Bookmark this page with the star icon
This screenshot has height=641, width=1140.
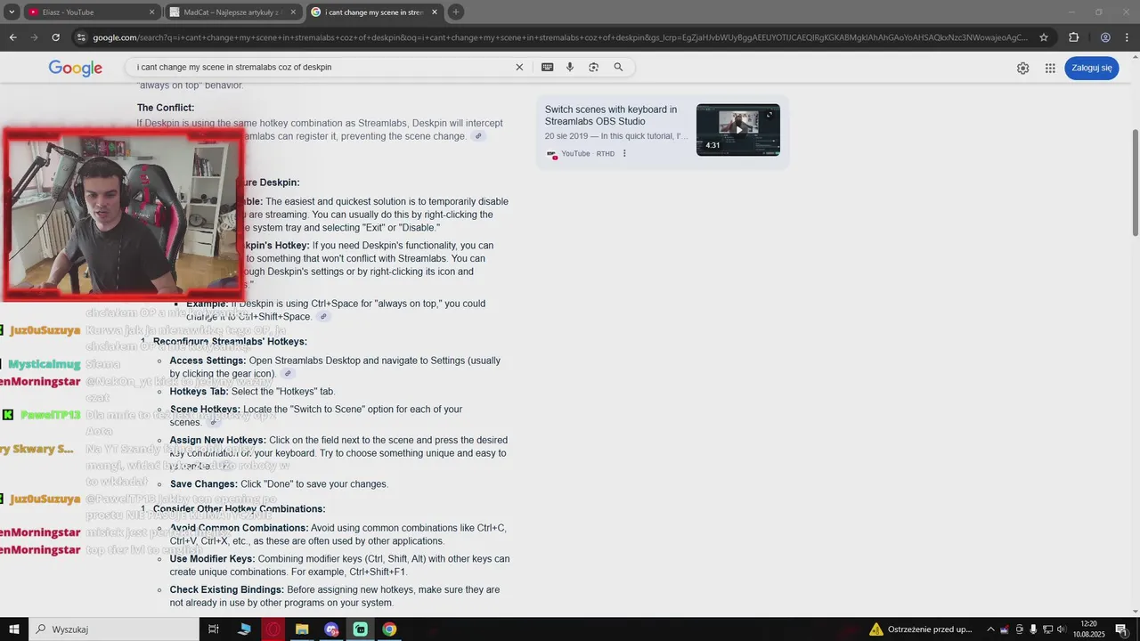pos(1044,37)
